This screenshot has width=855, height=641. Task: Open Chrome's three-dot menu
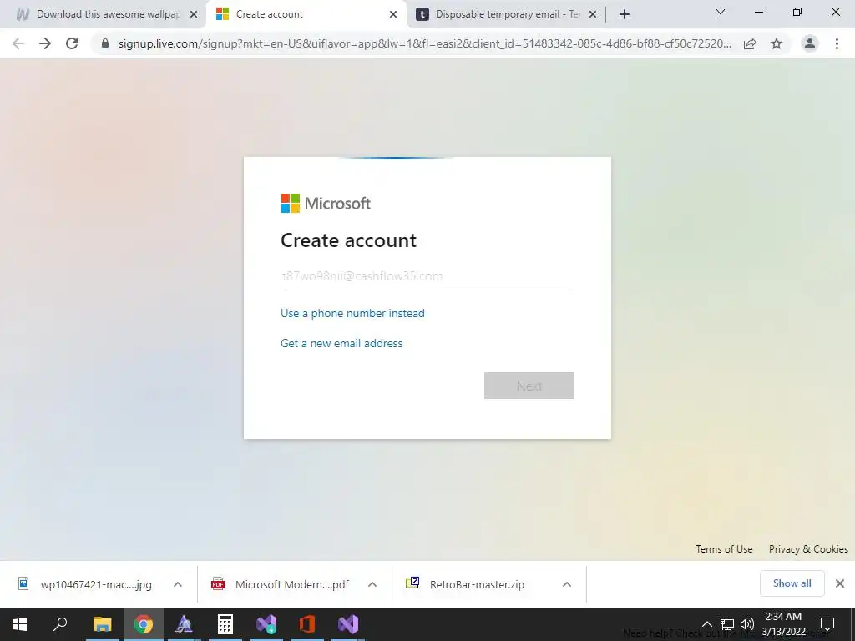(837, 43)
